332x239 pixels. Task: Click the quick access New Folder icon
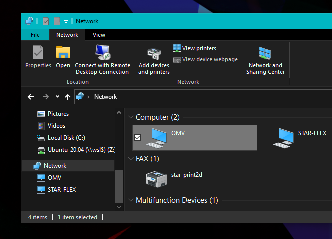coord(57,21)
